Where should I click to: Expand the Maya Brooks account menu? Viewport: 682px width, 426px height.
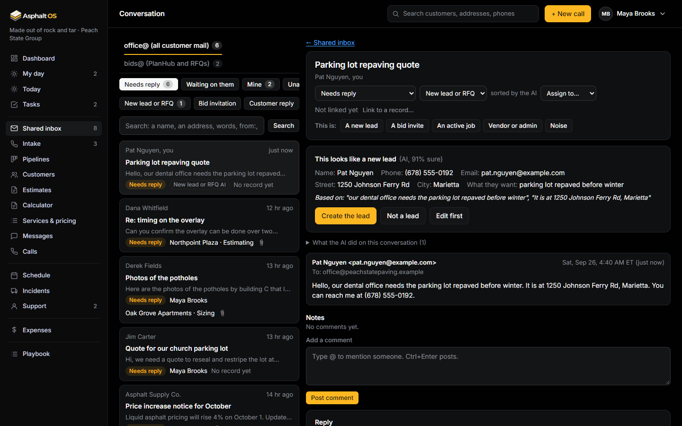[x=632, y=14]
